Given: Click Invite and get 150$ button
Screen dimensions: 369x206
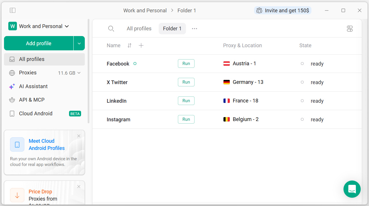Looking at the screenshot, I should pyautogui.click(x=283, y=11).
